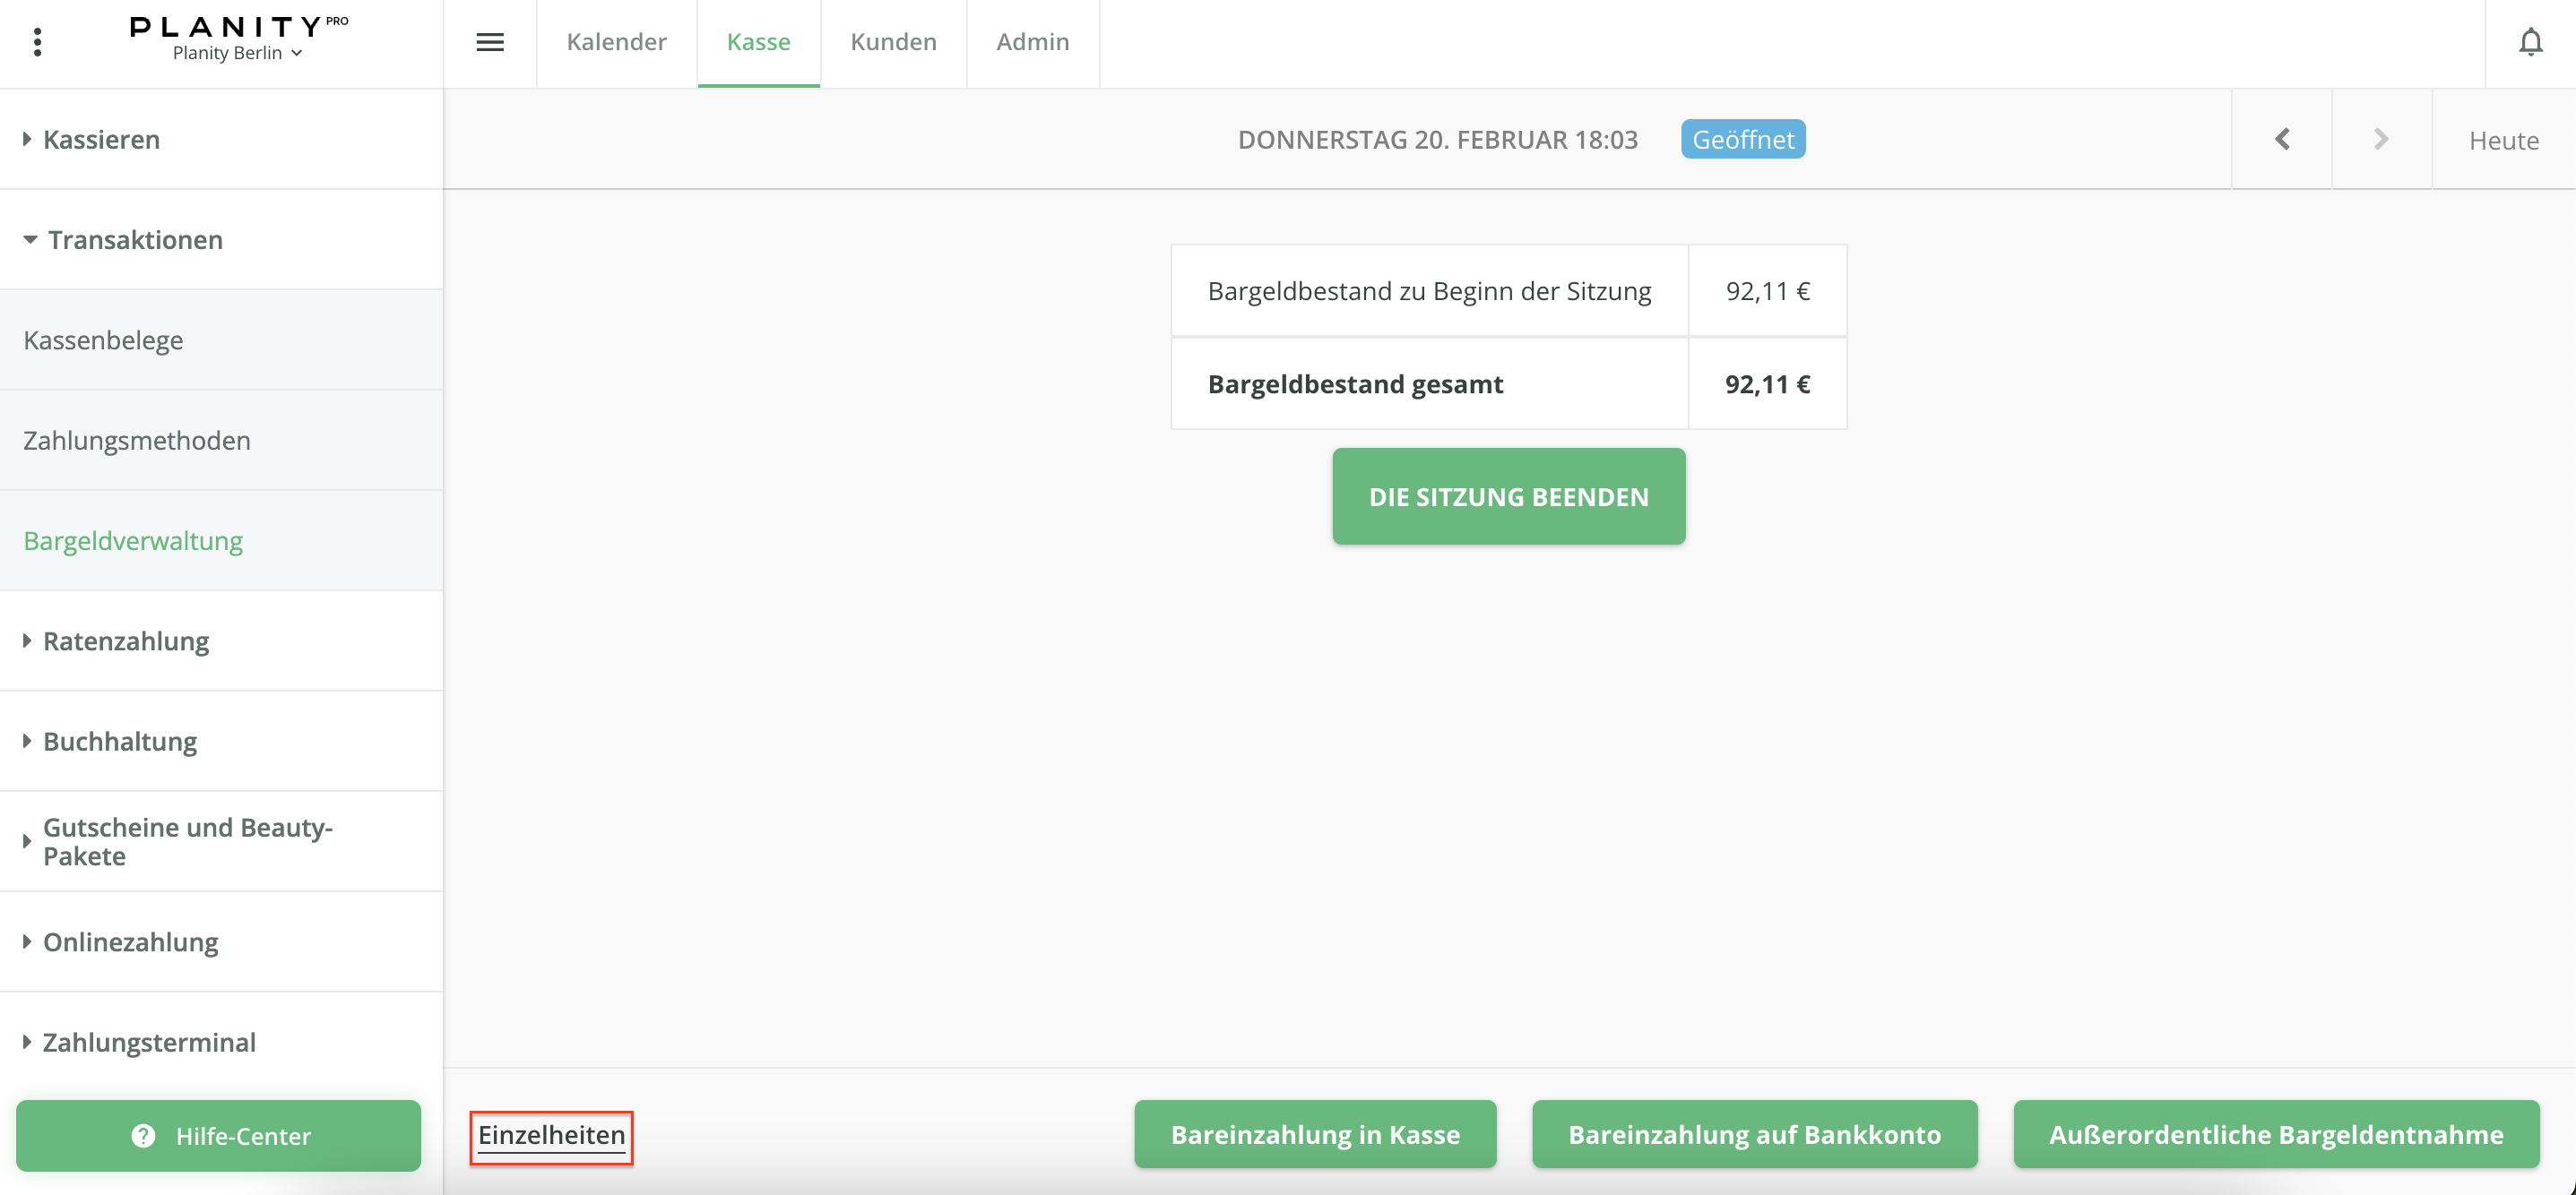Go to previous day arrow
Viewport: 2576px width, 1195px height.
click(2282, 140)
